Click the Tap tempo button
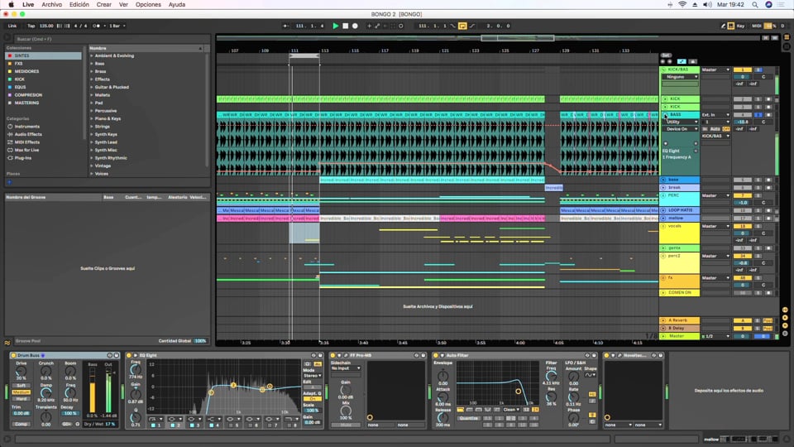Viewport: 794px width, 447px height. tap(31, 26)
